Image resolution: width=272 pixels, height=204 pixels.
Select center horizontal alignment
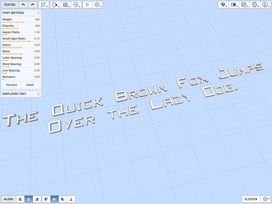(x=29, y=199)
